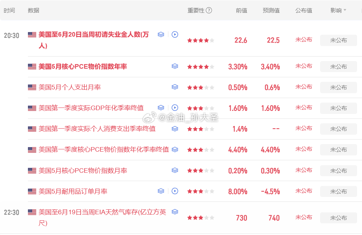This screenshot has width=362, height=235.
Task: Open 美国5月个人支出月率 indicator link
Action: point(69,87)
